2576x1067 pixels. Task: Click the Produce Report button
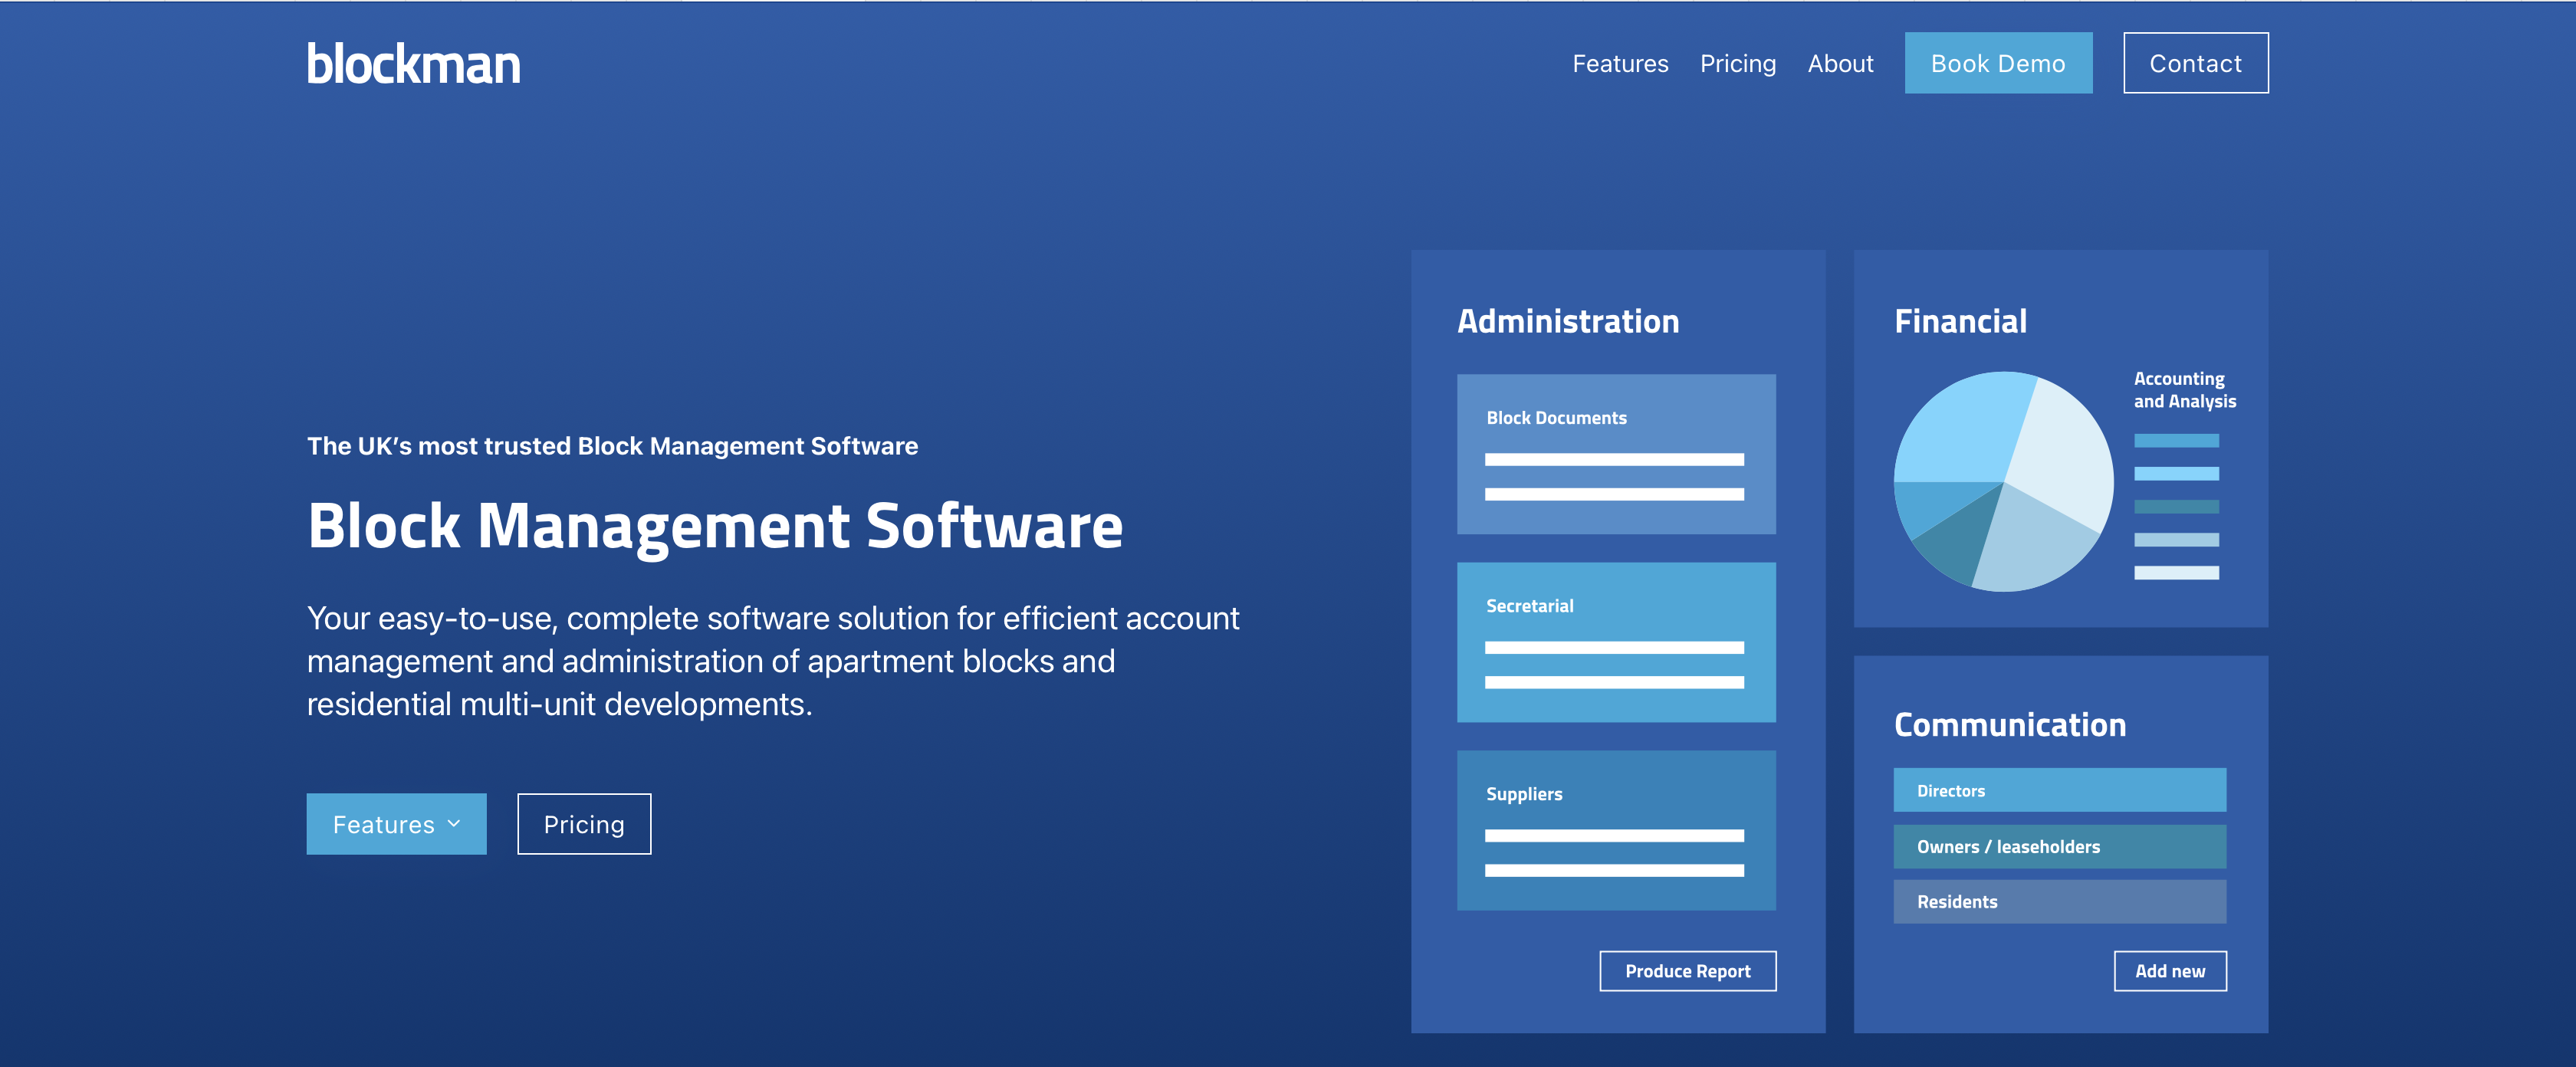pyautogui.click(x=1687, y=971)
